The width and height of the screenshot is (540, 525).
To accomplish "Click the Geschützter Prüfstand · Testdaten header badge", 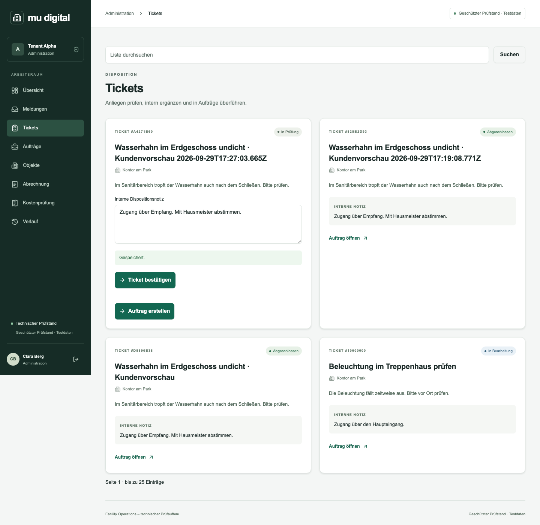I will tap(487, 13).
